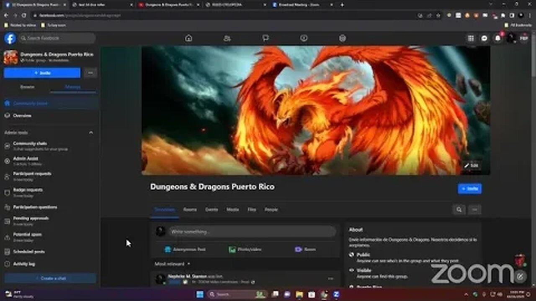Viewport: 536px width, 301px height.
Task: Click Invite button beside group title
Action: tap(469, 189)
